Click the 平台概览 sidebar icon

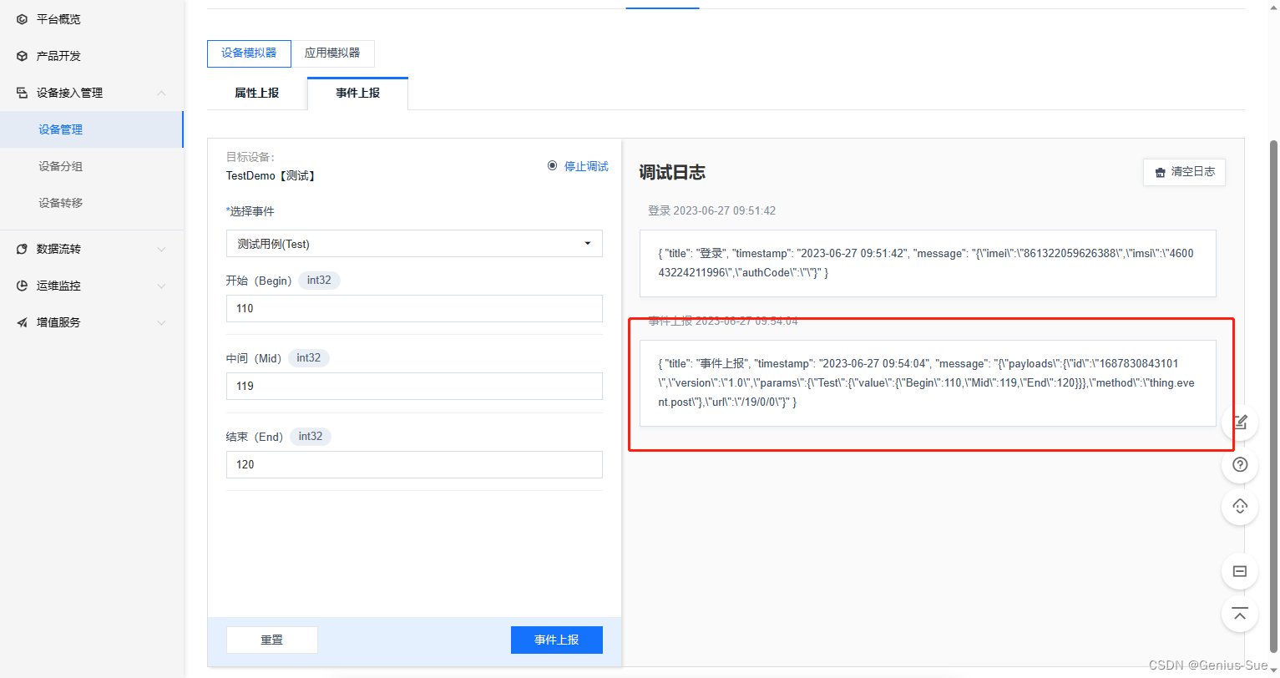tap(22, 19)
